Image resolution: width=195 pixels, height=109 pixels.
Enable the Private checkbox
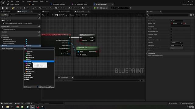(x=171, y=37)
